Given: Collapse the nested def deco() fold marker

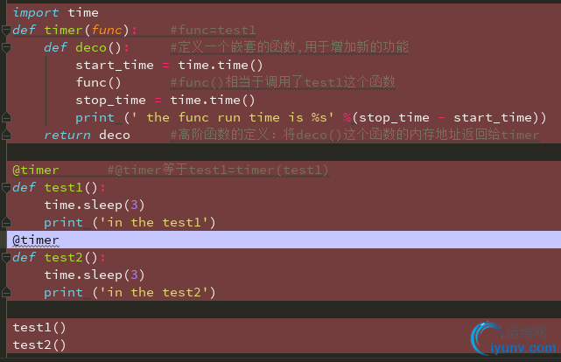Looking at the screenshot, I should point(4,48).
